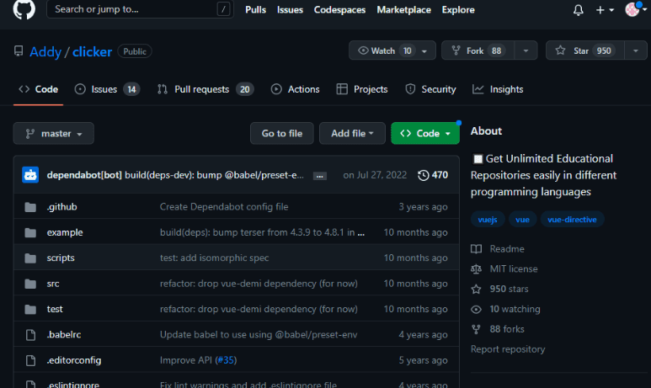The height and width of the screenshot is (388, 651).
Task: Open the green Code dropdown
Action: point(425,134)
